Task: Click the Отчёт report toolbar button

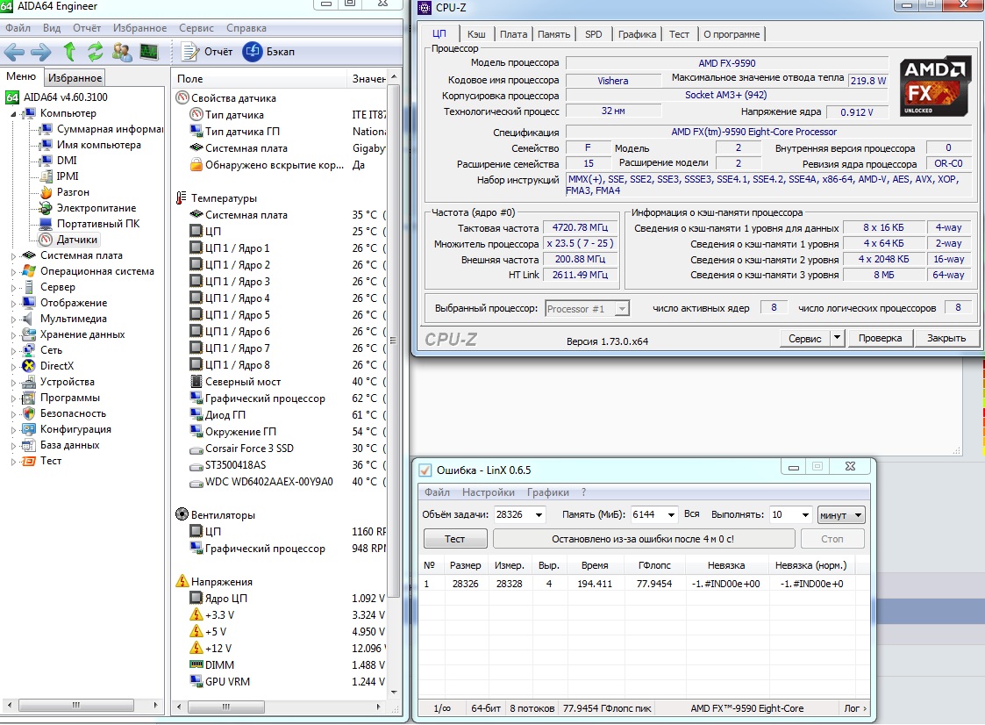Action: 207,52
